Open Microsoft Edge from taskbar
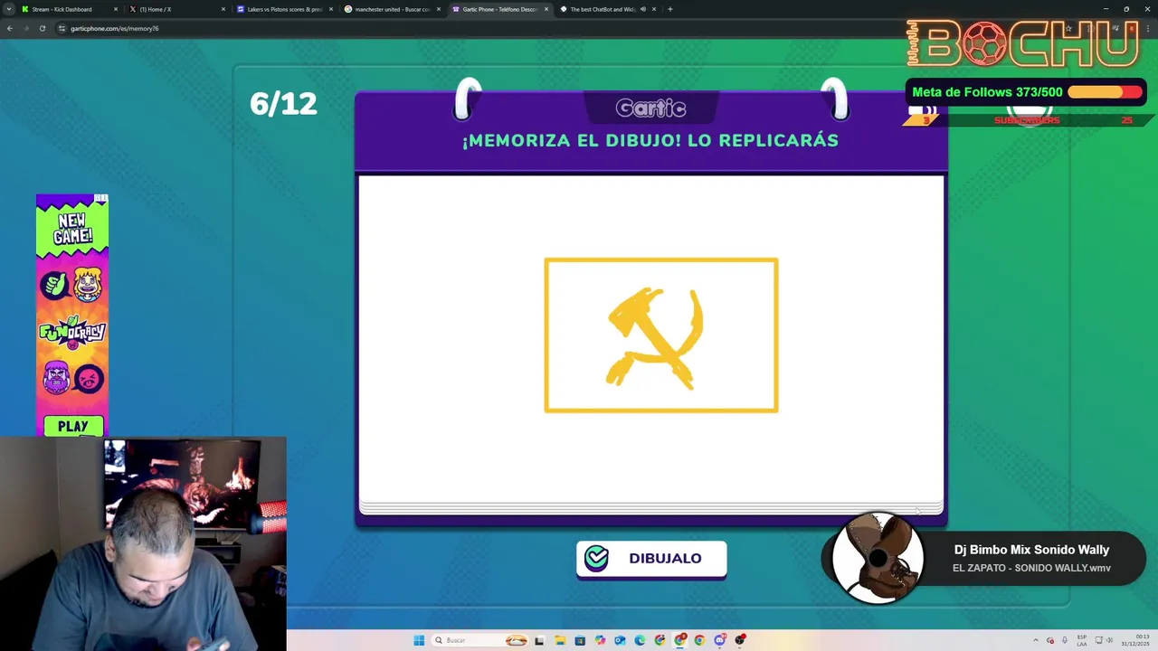The image size is (1158, 651). pyautogui.click(x=640, y=640)
